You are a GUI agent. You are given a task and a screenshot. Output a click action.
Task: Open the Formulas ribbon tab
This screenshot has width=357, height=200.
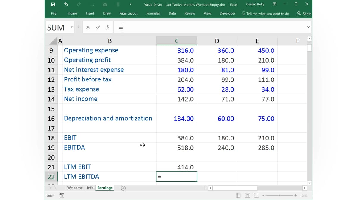[x=153, y=13]
